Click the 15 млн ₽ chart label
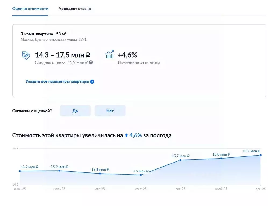Image resolution: width=268 pixels, height=206 pixels. point(141,171)
